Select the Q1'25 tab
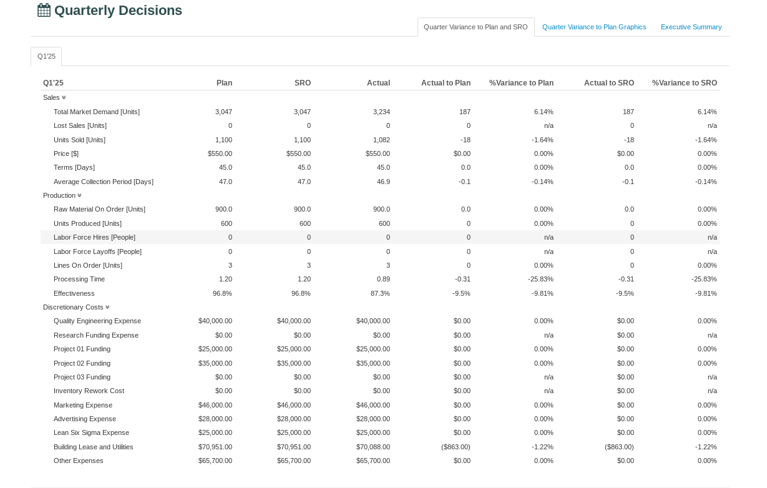Viewport: 767px width, 488px height. [x=46, y=56]
